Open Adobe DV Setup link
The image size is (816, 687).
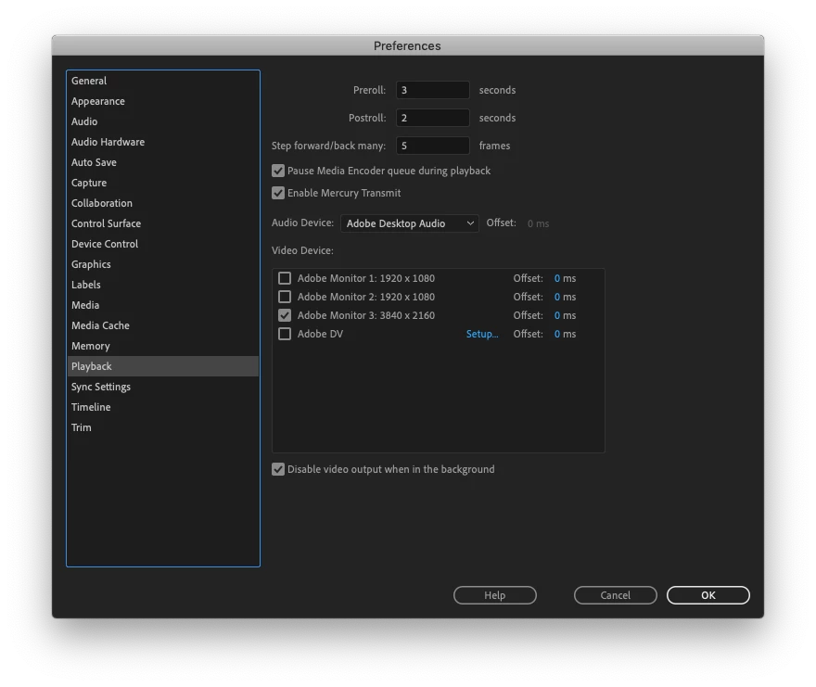(x=482, y=334)
